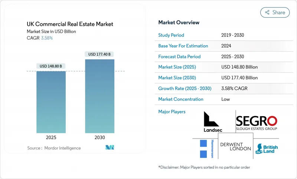Click the Source: Mordor Intelligence text
Screen dimensions: 297x179
click(x=54, y=148)
